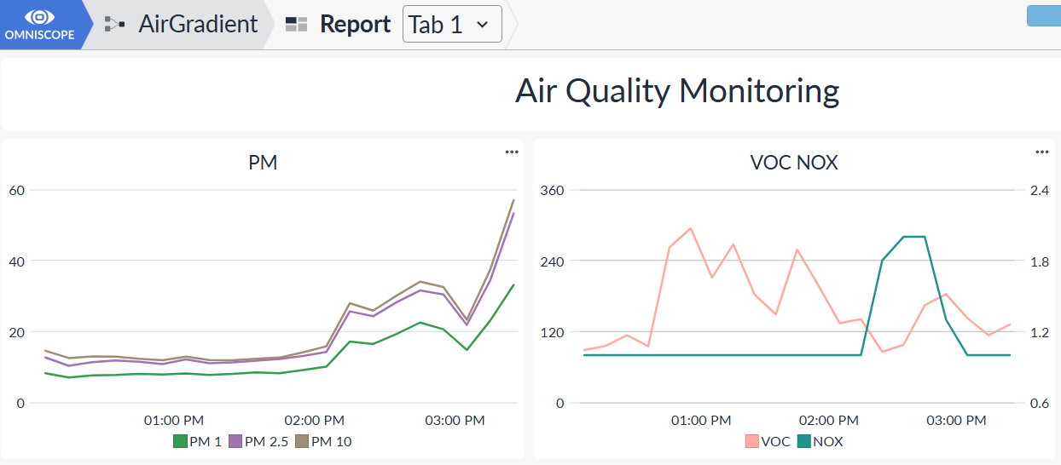1061x465 pixels.
Task: Open the PM chart options menu
Action: [x=512, y=152]
